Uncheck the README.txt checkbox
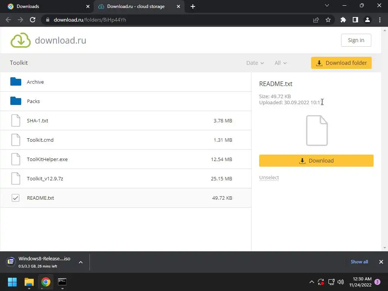 point(15,198)
